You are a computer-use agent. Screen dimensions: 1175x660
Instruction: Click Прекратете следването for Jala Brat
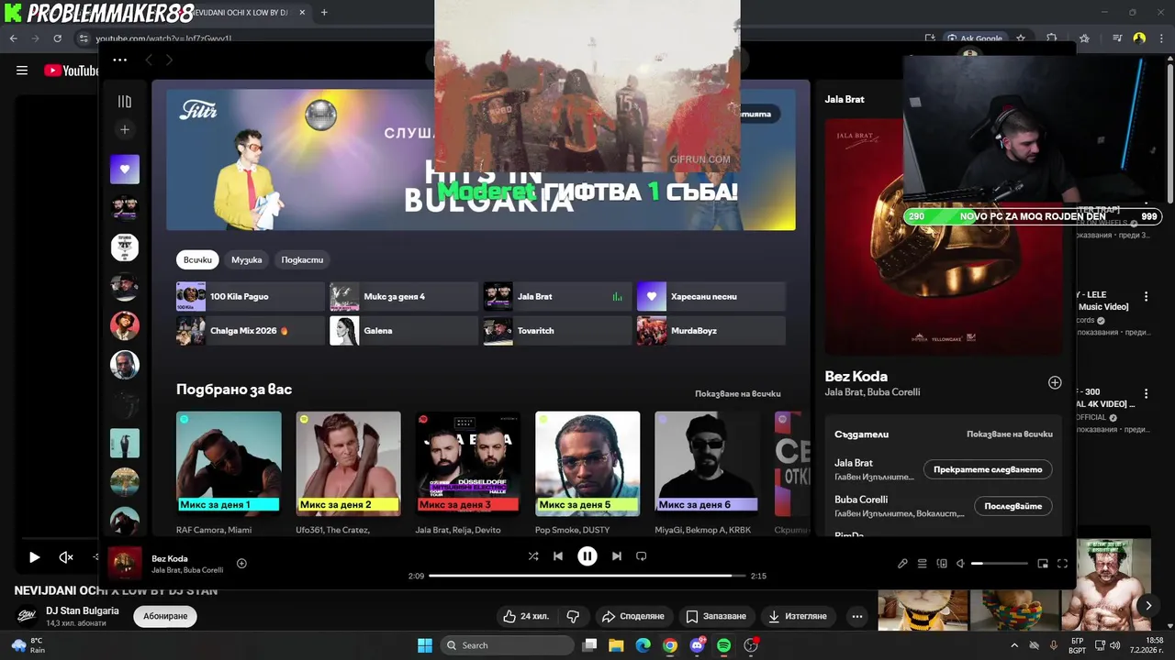pyautogui.click(x=988, y=469)
